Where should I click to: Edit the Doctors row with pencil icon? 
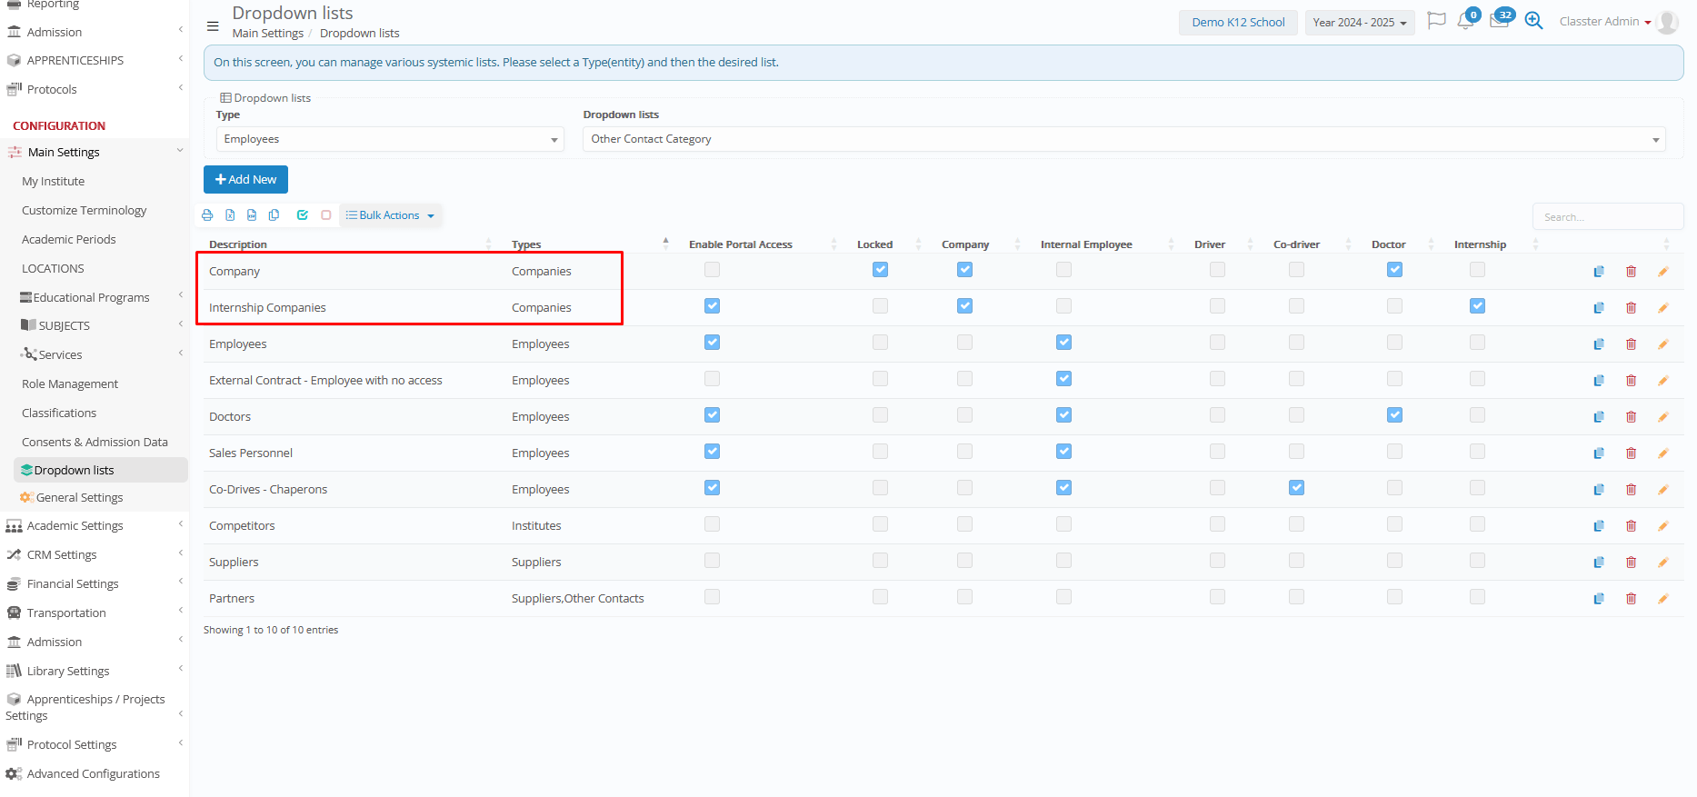point(1662,417)
